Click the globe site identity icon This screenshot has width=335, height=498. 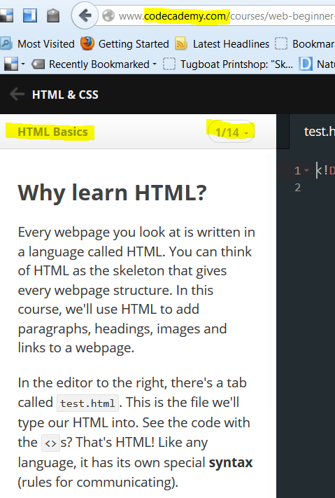tap(108, 15)
